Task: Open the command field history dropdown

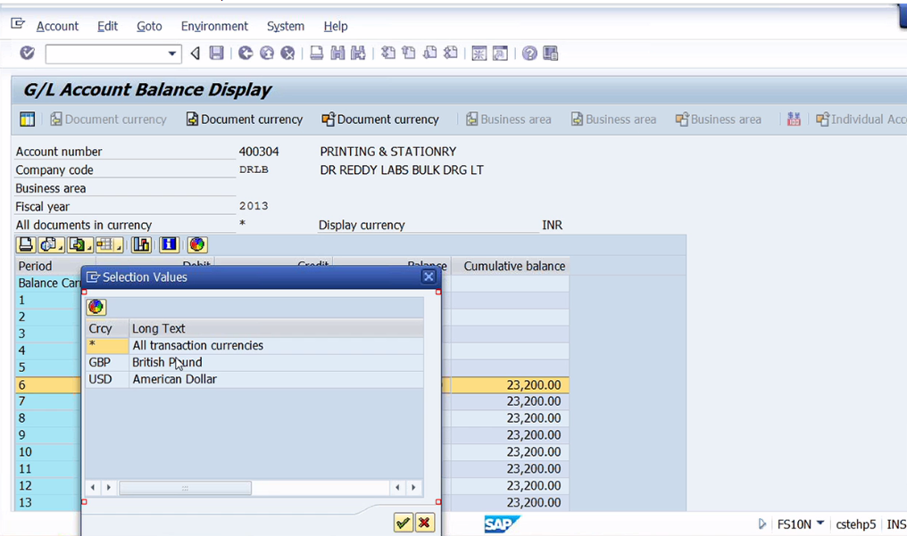Action: click(172, 54)
